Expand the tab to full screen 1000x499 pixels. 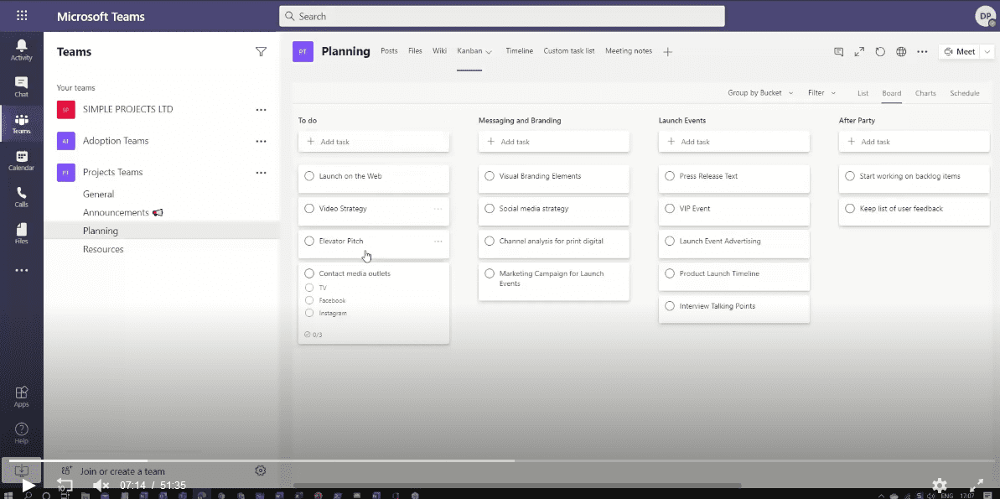(860, 52)
